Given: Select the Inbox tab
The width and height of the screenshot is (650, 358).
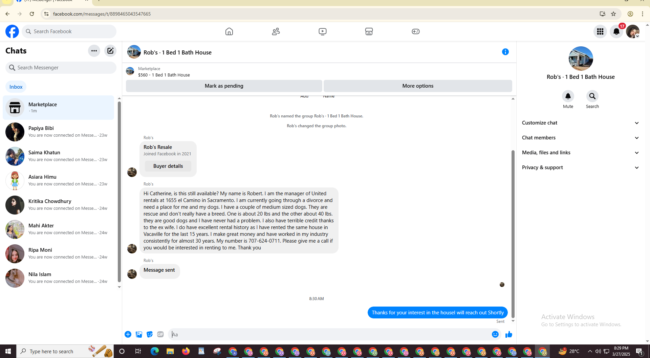Looking at the screenshot, I should pos(16,87).
